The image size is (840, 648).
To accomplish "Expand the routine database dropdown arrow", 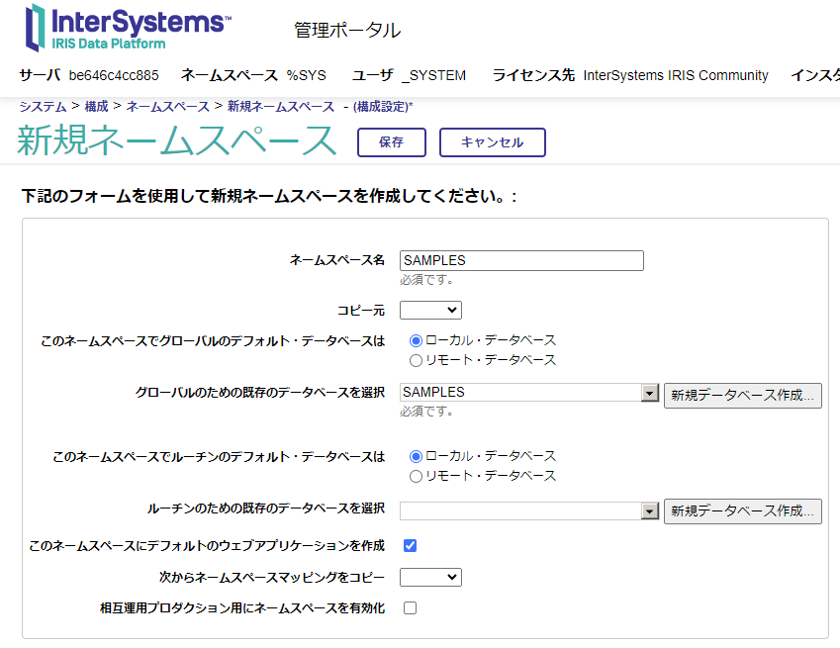I will click(650, 511).
